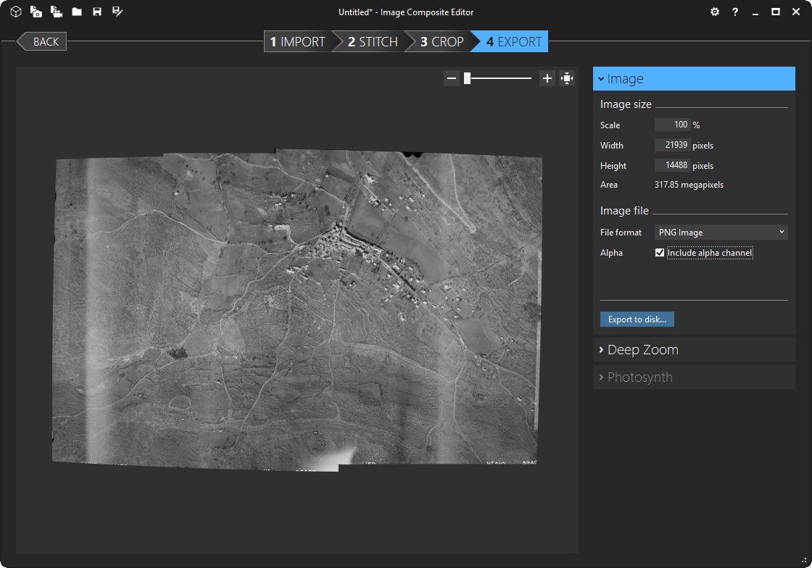Click the Width pixels input field
Image resolution: width=812 pixels, height=568 pixels.
coord(672,146)
